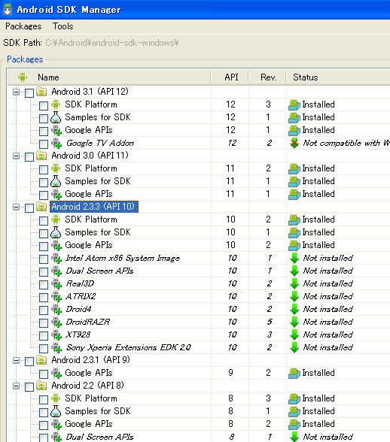Click the Samples for SDK flask icon for API 8

pos(56,411)
